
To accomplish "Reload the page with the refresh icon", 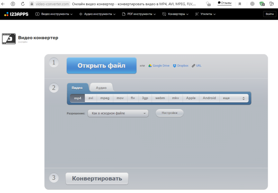I will (23, 4).
